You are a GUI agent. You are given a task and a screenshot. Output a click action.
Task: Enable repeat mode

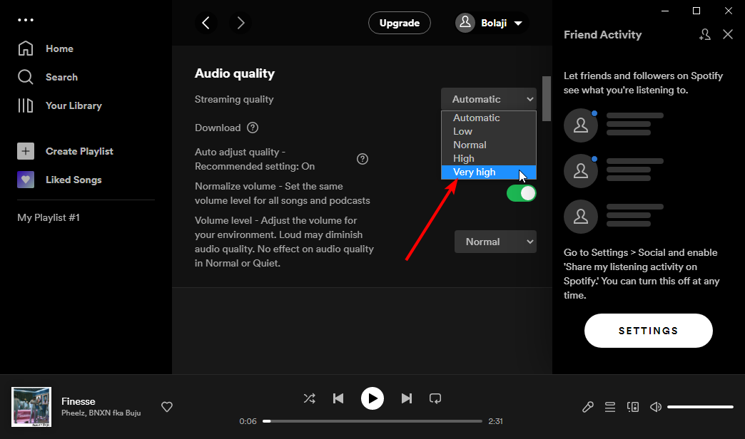point(435,398)
